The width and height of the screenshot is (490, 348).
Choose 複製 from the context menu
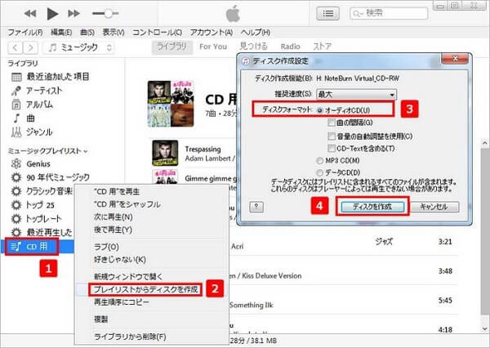[x=101, y=319]
